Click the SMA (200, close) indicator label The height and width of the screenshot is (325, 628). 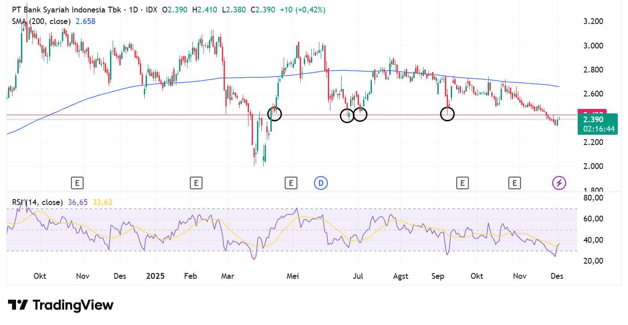tap(41, 21)
